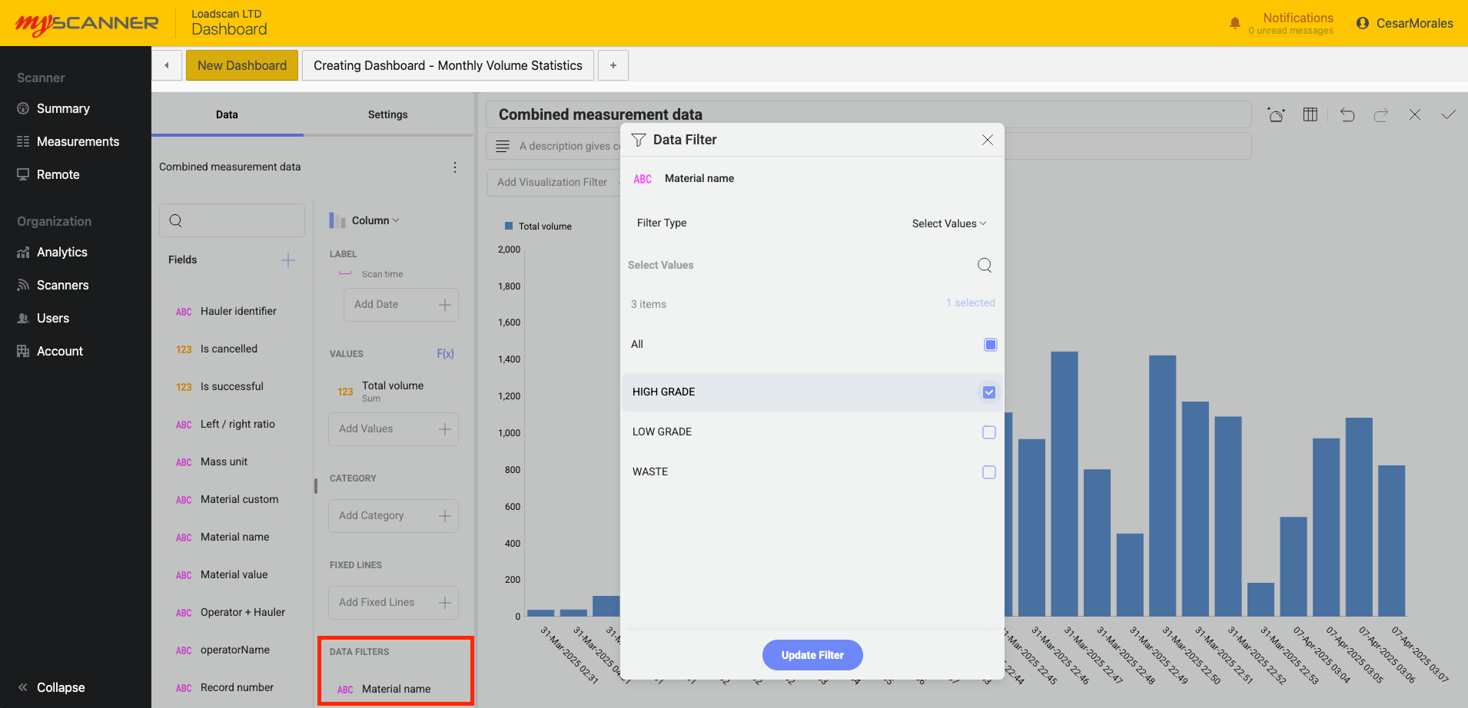Select the Operator + Hauler field
The image size is (1468, 708).
243,612
